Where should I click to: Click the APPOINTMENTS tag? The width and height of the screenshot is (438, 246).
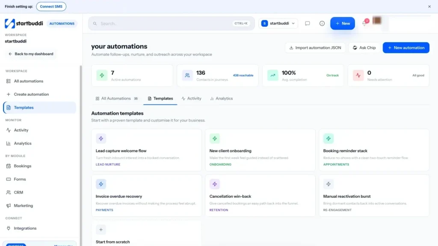[336, 164]
